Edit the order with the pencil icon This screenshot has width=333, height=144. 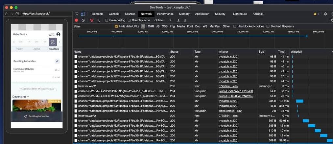pos(57,61)
